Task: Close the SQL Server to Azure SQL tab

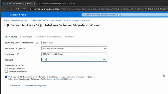Action: pyautogui.click(x=34, y=4)
